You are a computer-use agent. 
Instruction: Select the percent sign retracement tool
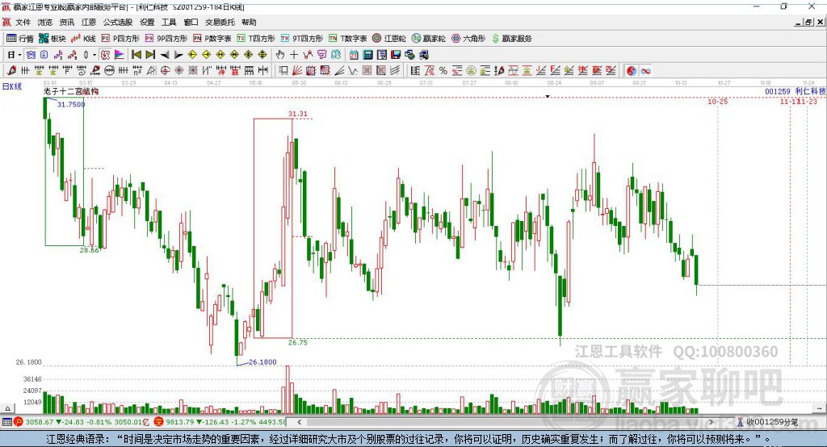(443, 71)
